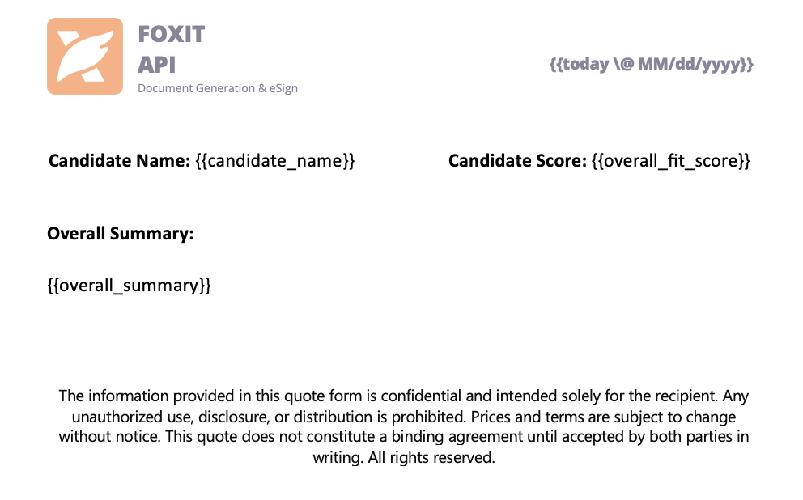Click the FOXIT title word
The width and height of the screenshot is (803, 500).
pos(171,35)
